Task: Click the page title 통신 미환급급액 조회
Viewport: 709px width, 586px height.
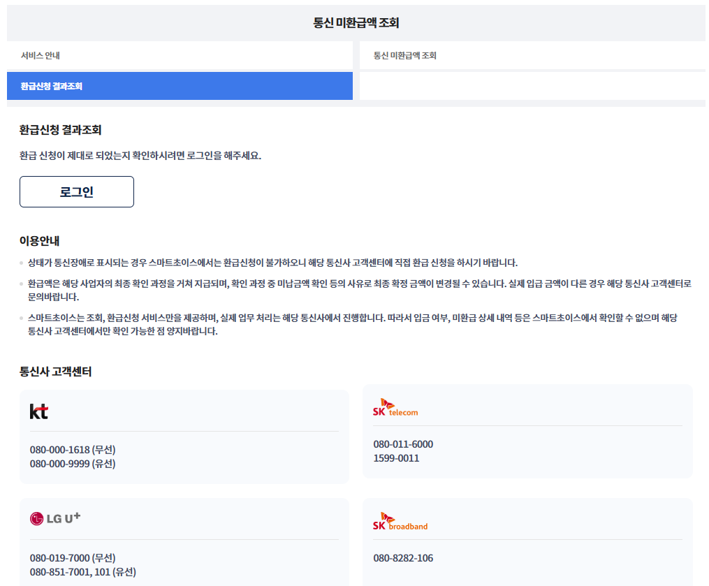Action: point(354,22)
